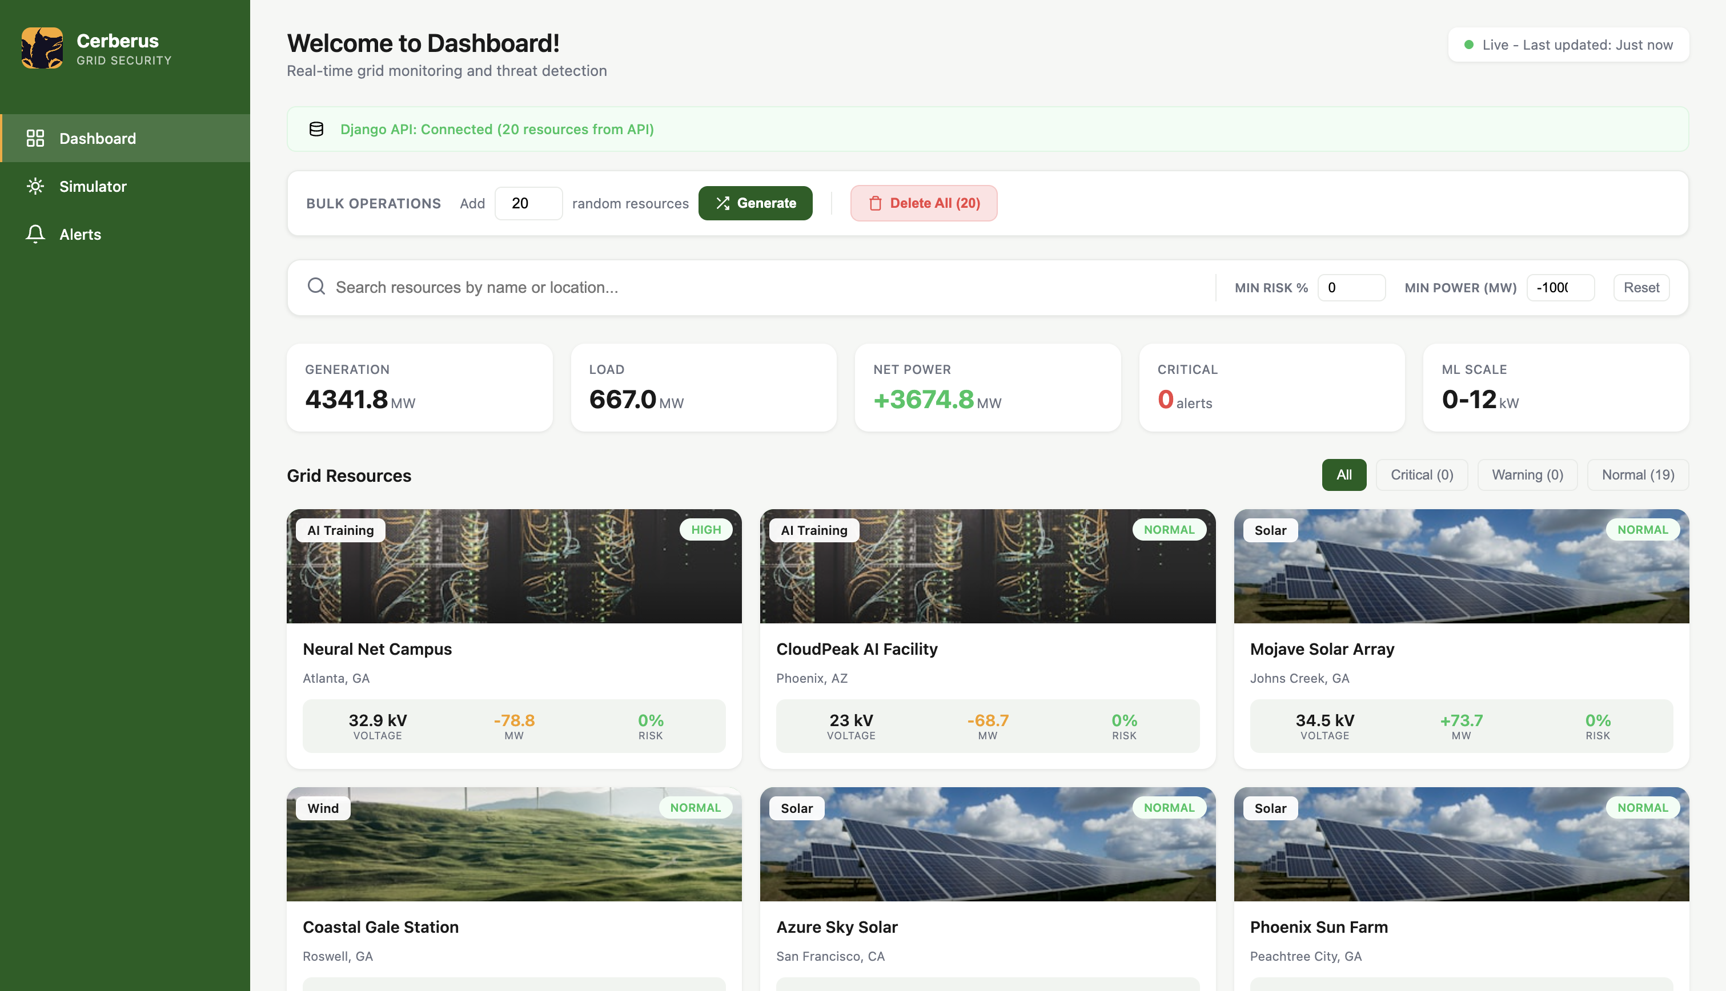Click the Simulator sun icon

[35, 186]
